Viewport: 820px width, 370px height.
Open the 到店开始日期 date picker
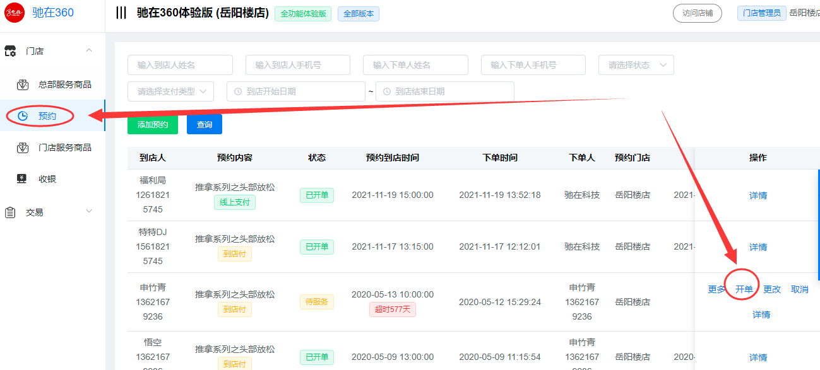[x=296, y=91]
